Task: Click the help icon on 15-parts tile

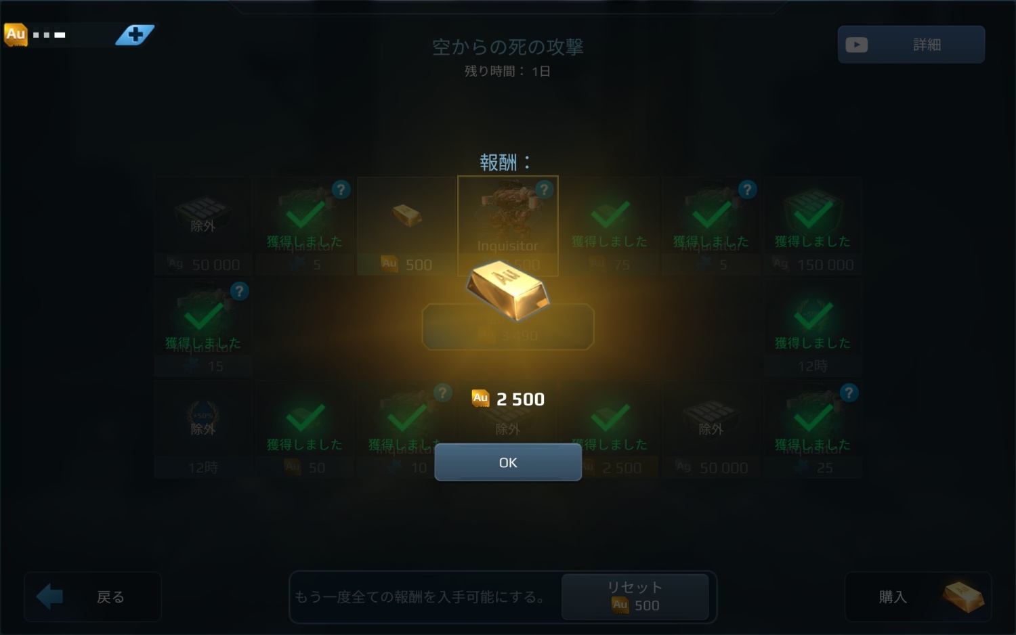Action: pos(238,291)
